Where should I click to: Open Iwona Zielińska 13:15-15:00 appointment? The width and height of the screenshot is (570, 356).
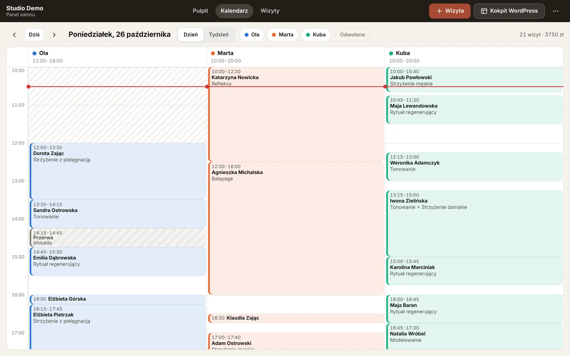(475, 224)
